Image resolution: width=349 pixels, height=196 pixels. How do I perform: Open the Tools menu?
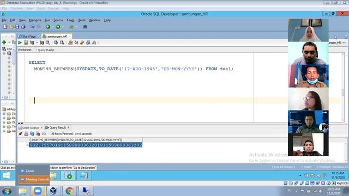(82, 20)
